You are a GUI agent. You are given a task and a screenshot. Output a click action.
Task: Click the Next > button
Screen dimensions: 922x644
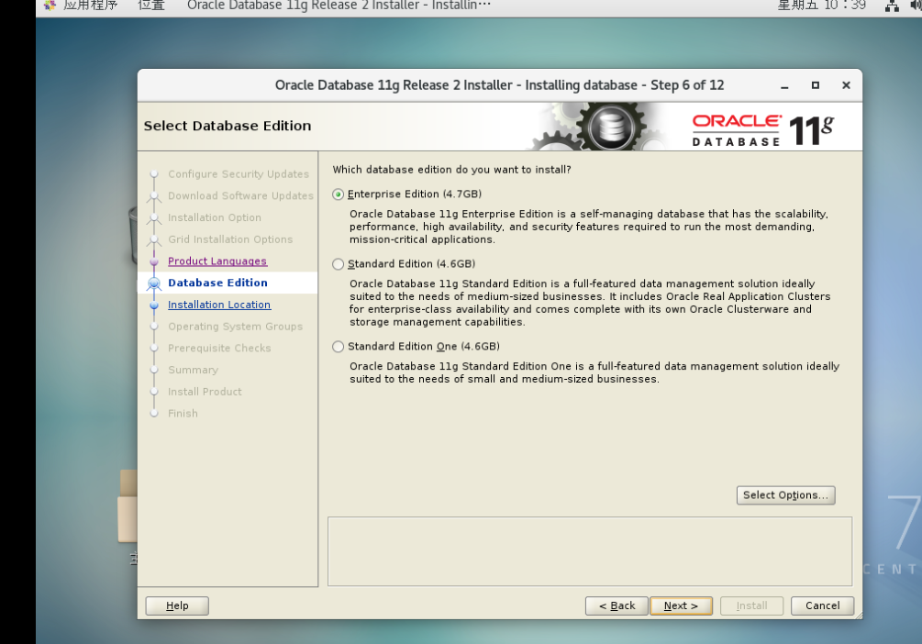pyautogui.click(x=681, y=605)
